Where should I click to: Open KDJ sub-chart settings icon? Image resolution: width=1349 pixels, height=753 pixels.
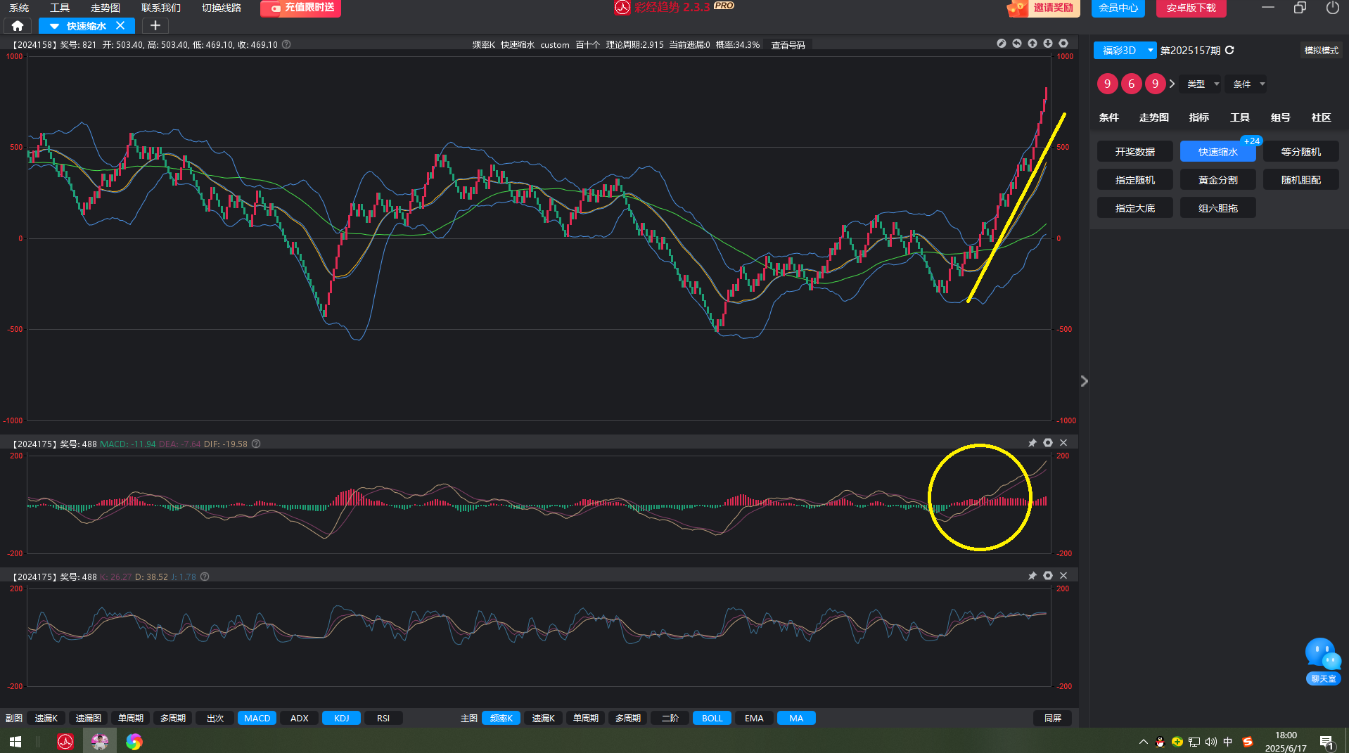tap(1048, 576)
